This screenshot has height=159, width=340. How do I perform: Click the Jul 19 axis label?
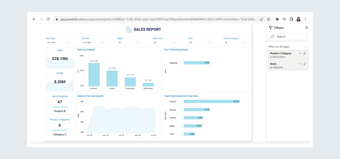pos(121,135)
